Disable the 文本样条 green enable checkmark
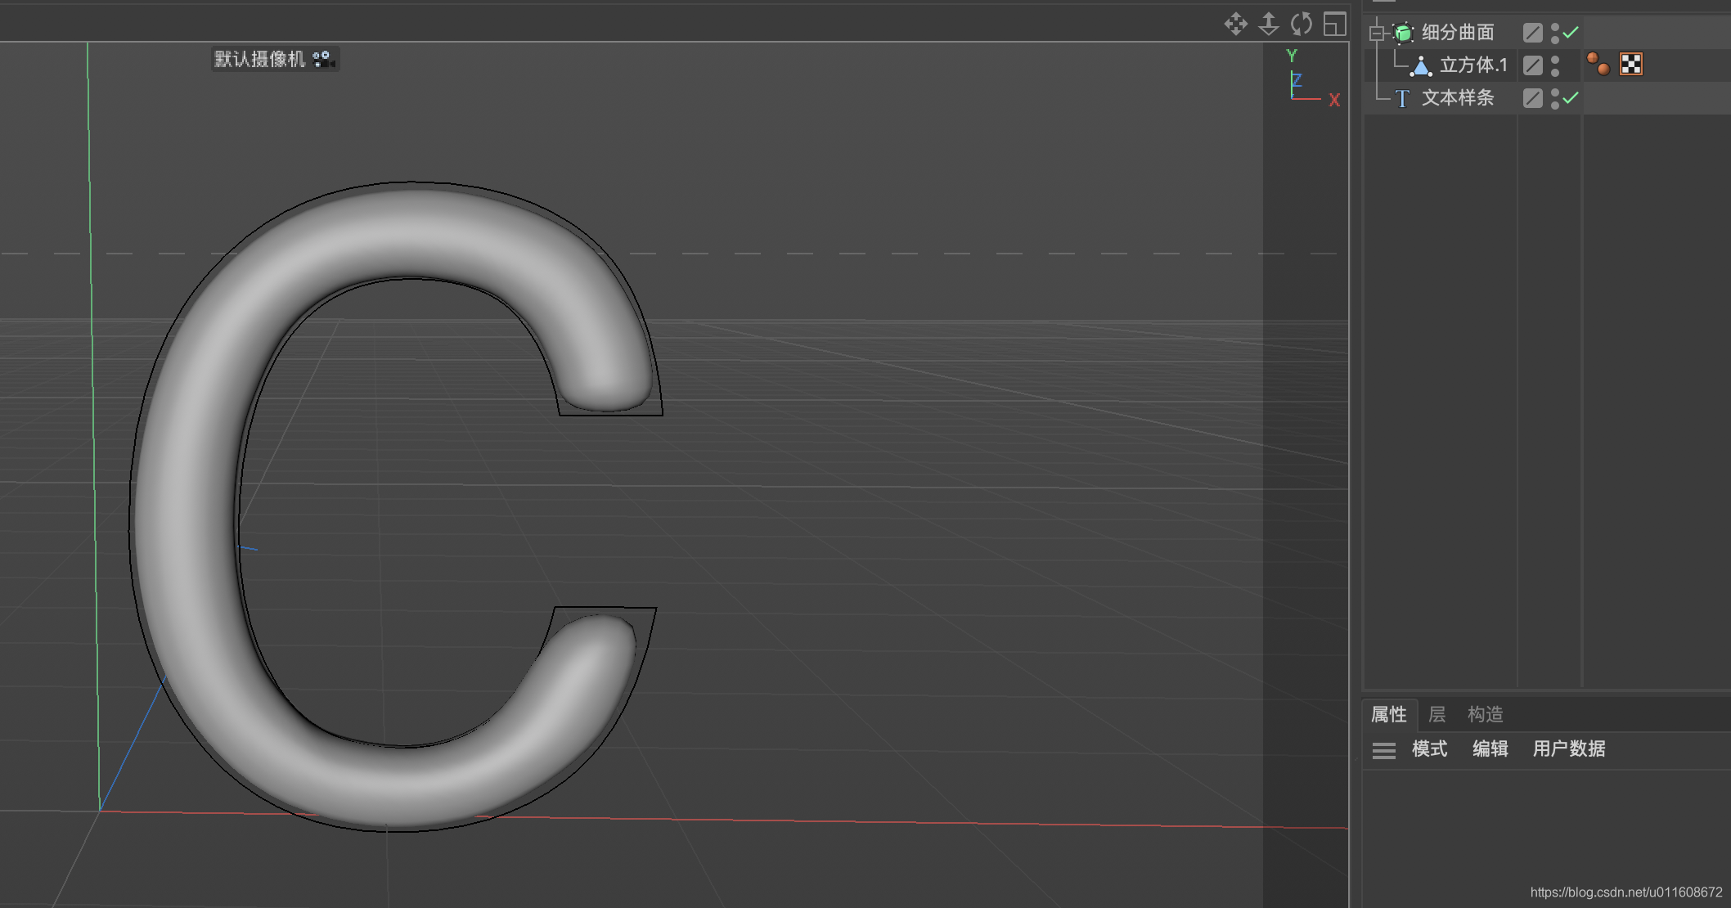The image size is (1731, 908). [x=1571, y=98]
